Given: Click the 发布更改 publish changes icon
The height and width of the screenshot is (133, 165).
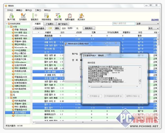Looking at the screenshot, I should coord(23,17).
